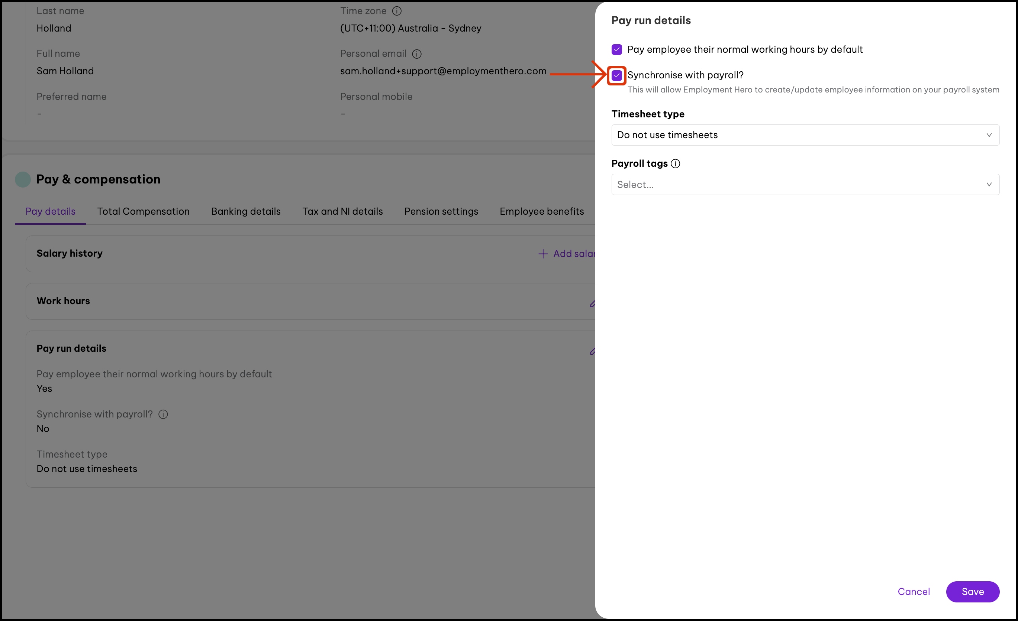Switch to the Total Compensation tab
This screenshot has width=1018, height=621.
(x=143, y=211)
